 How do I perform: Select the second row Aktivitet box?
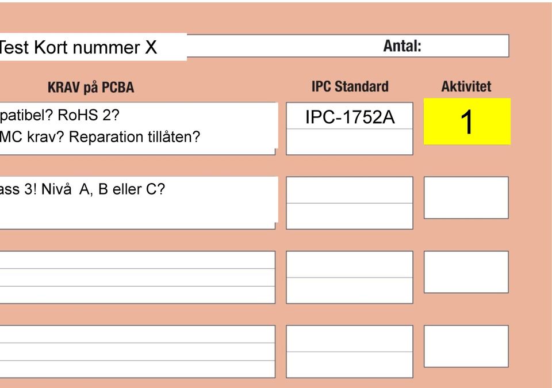pyautogui.click(x=466, y=197)
